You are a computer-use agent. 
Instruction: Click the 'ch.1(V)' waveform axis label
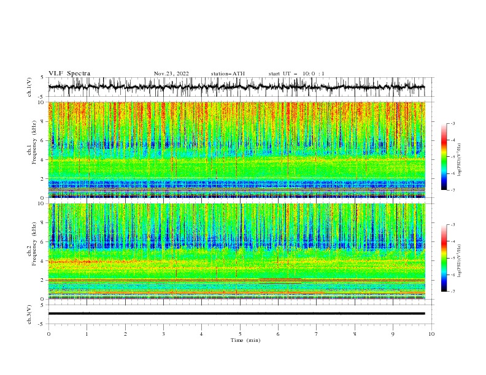point(29,87)
